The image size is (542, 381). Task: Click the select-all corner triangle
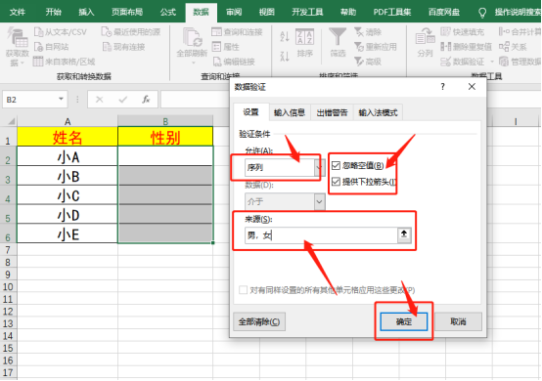[x=11, y=121]
